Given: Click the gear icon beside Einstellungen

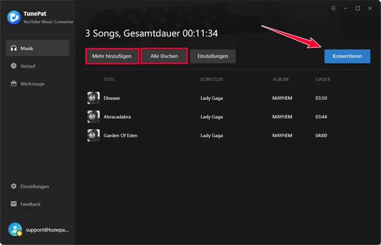Looking at the screenshot, I should (x=14, y=186).
